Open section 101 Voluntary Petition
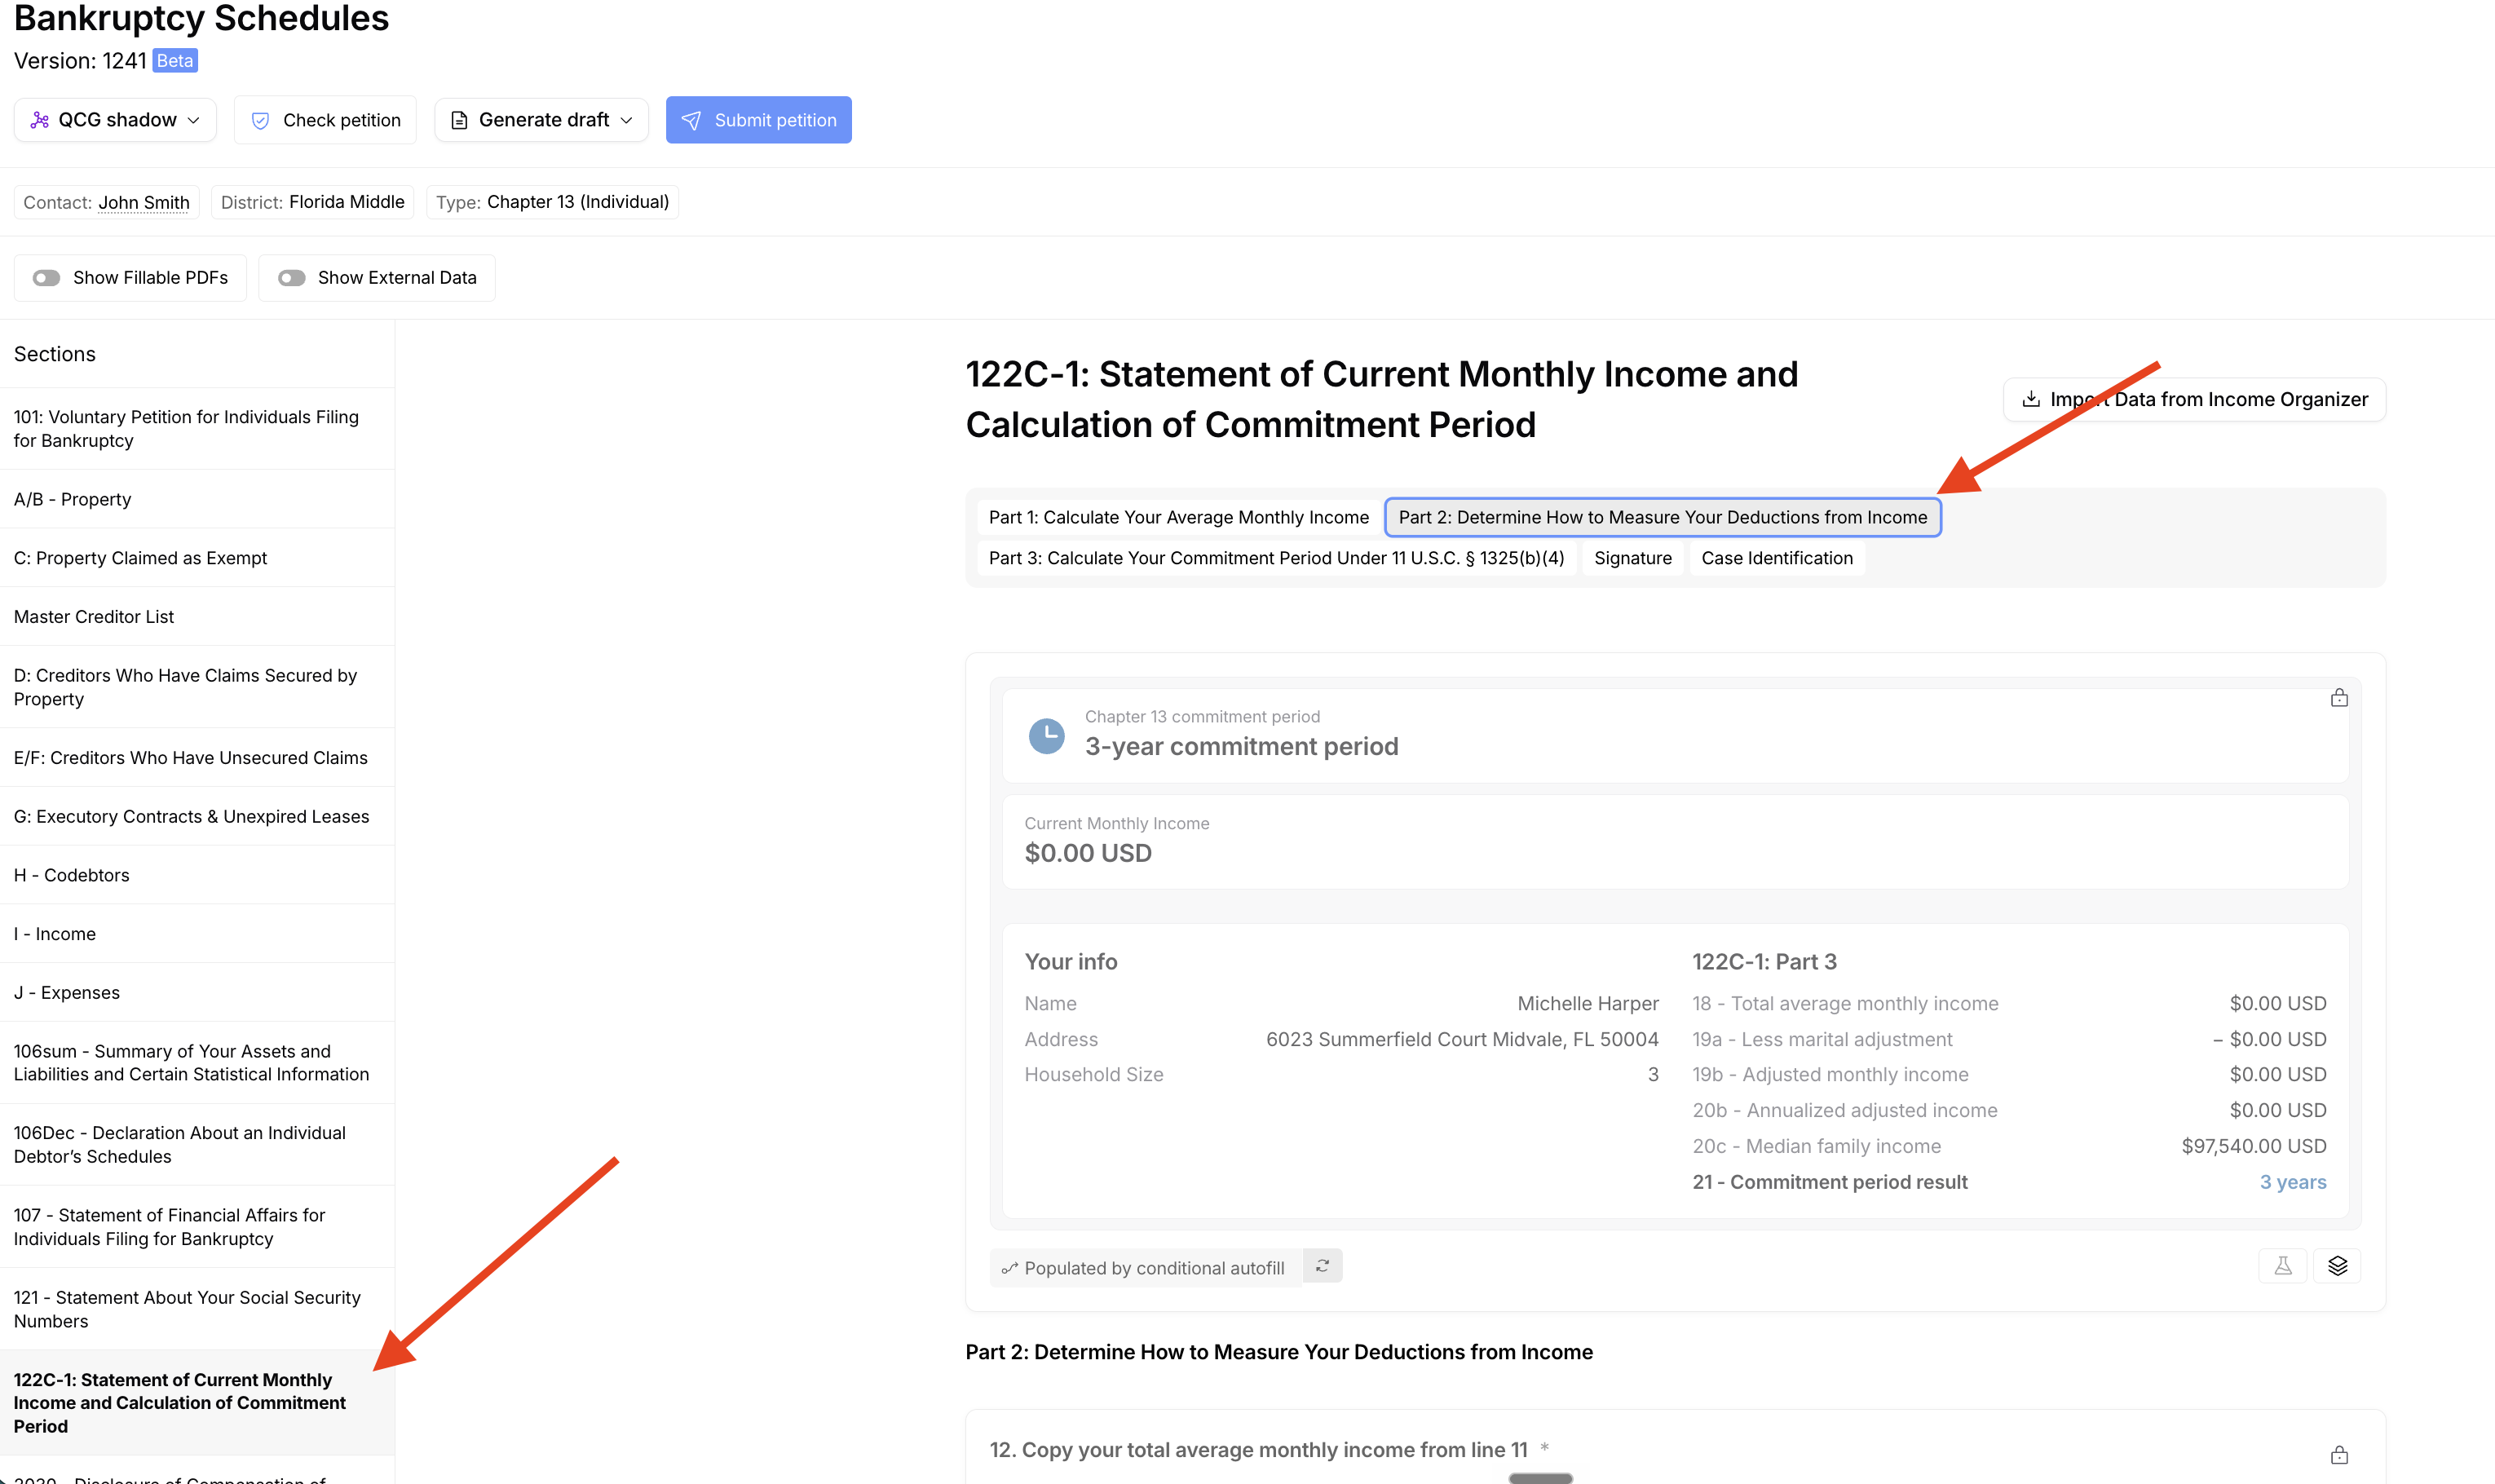The image size is (2495, 1484). click(197, 429)
